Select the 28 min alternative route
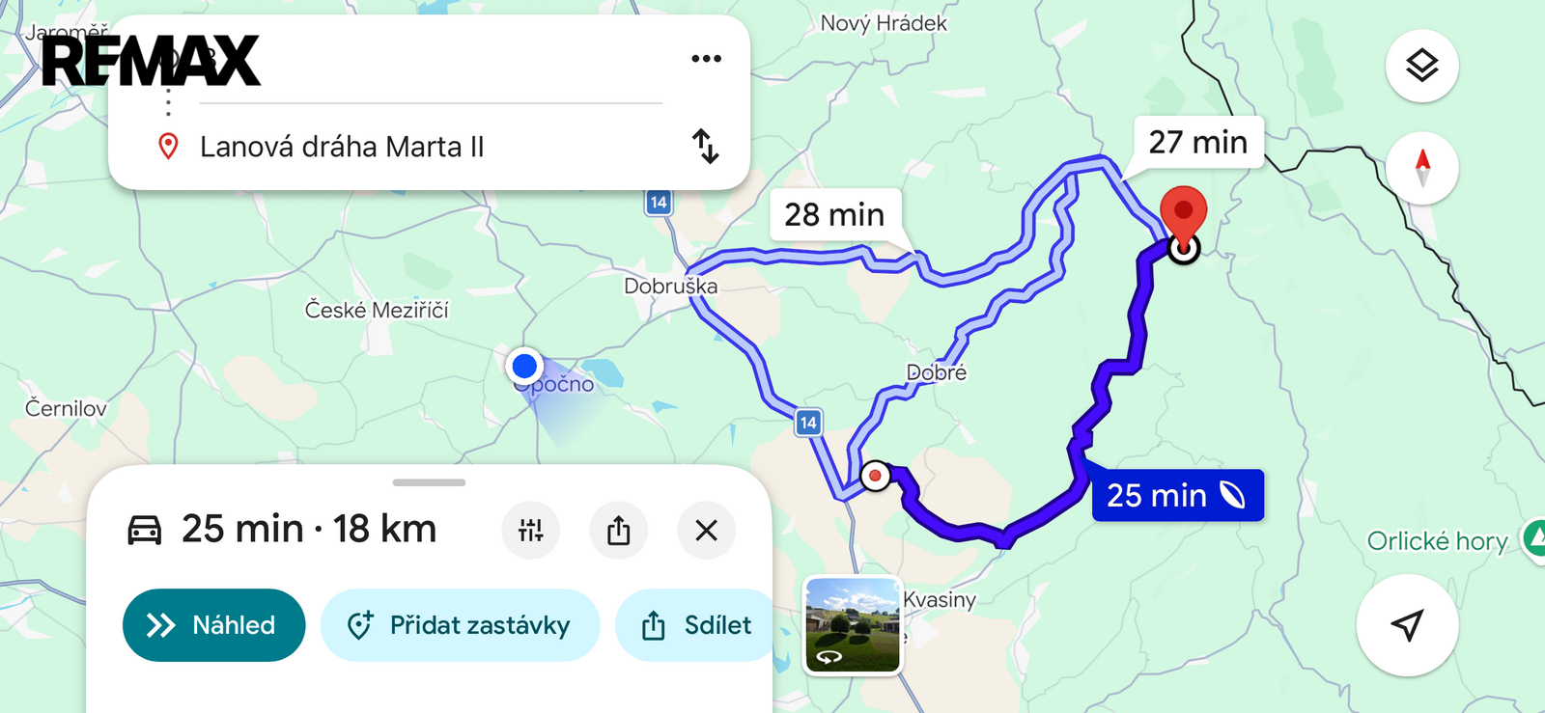The width and height of the screenshot is (1545, 713). [835, 214]
